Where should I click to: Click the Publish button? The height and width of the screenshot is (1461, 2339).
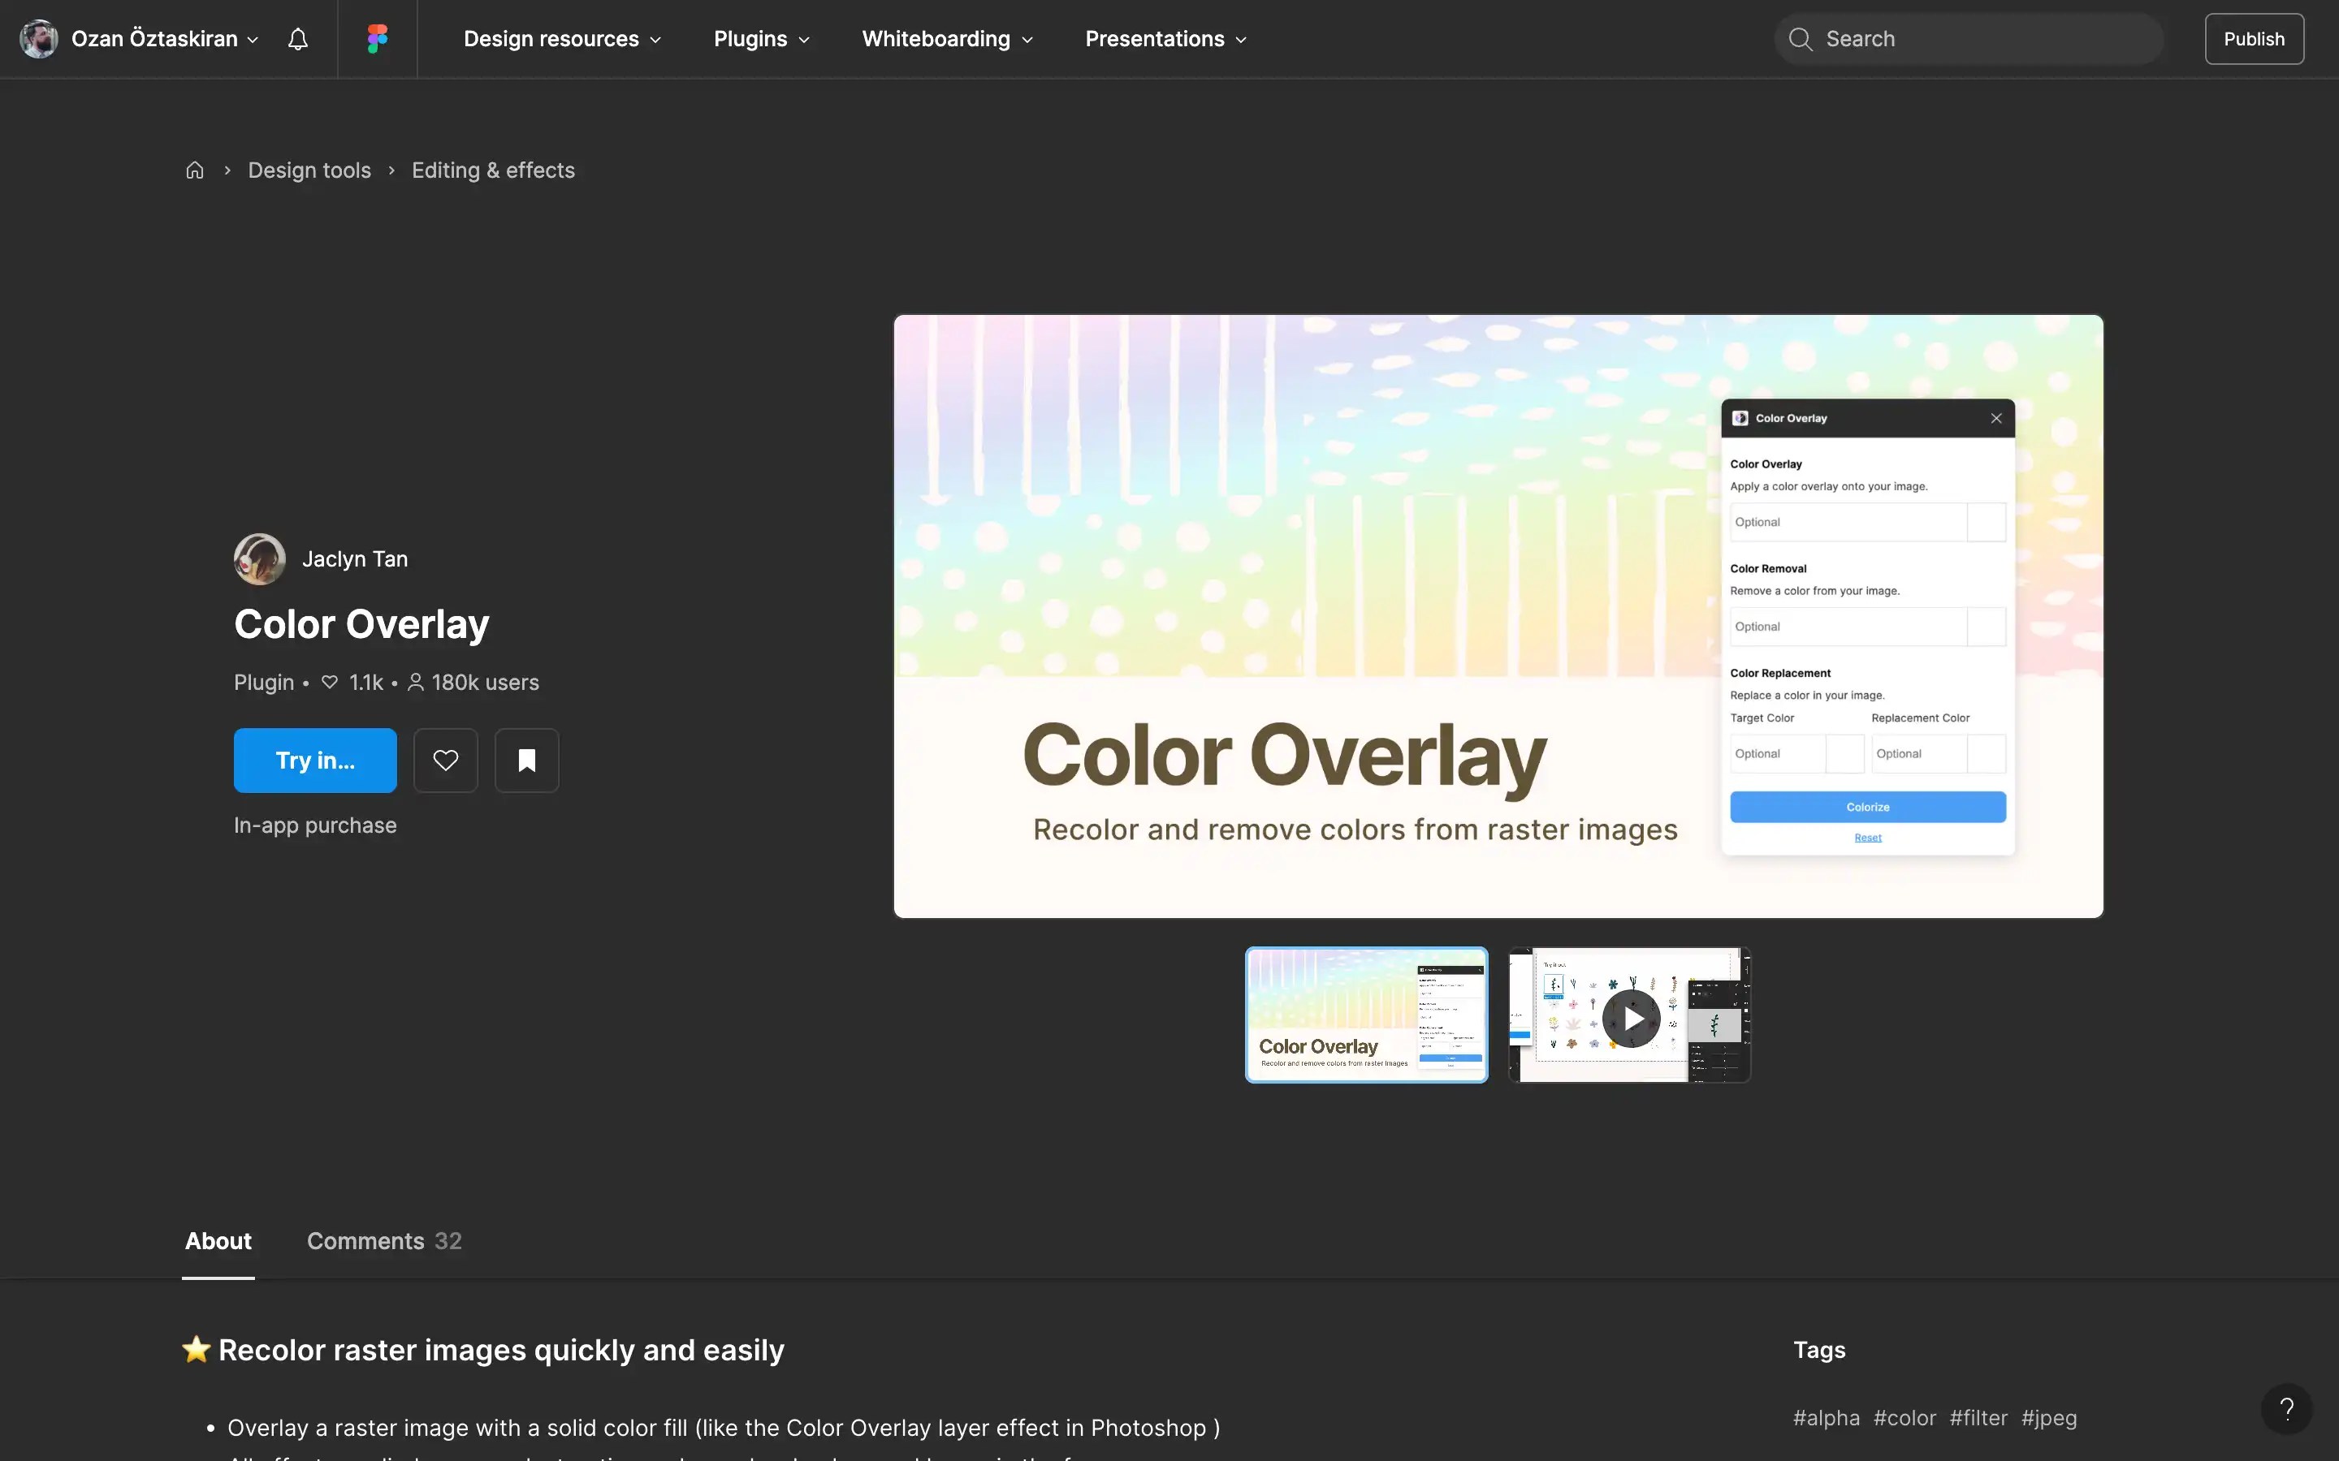pyautogui.click(x=2253, y=39)
